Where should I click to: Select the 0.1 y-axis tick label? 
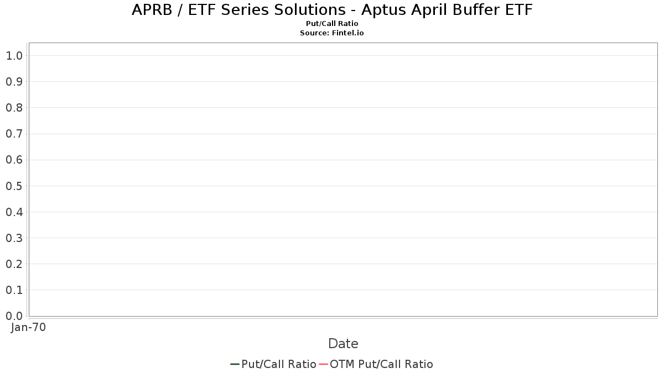(14, 290)
